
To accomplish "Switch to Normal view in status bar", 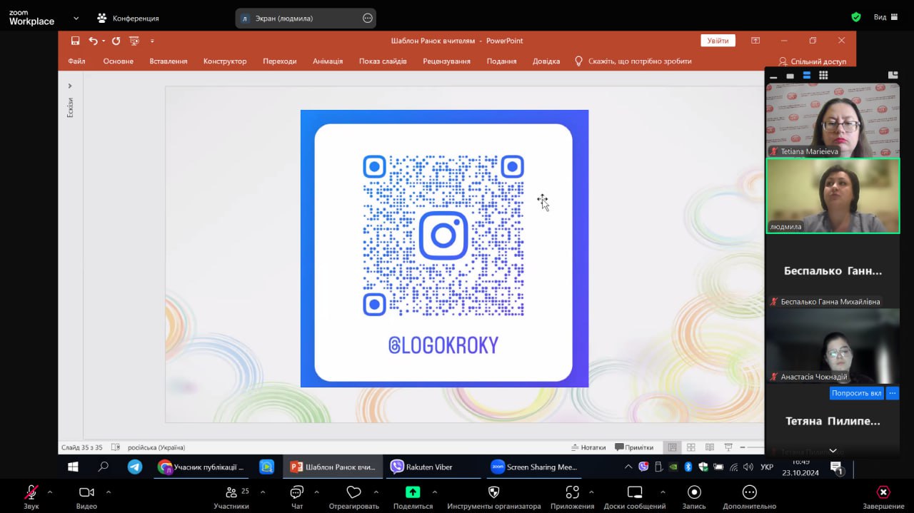I will (x=672, y=447).
